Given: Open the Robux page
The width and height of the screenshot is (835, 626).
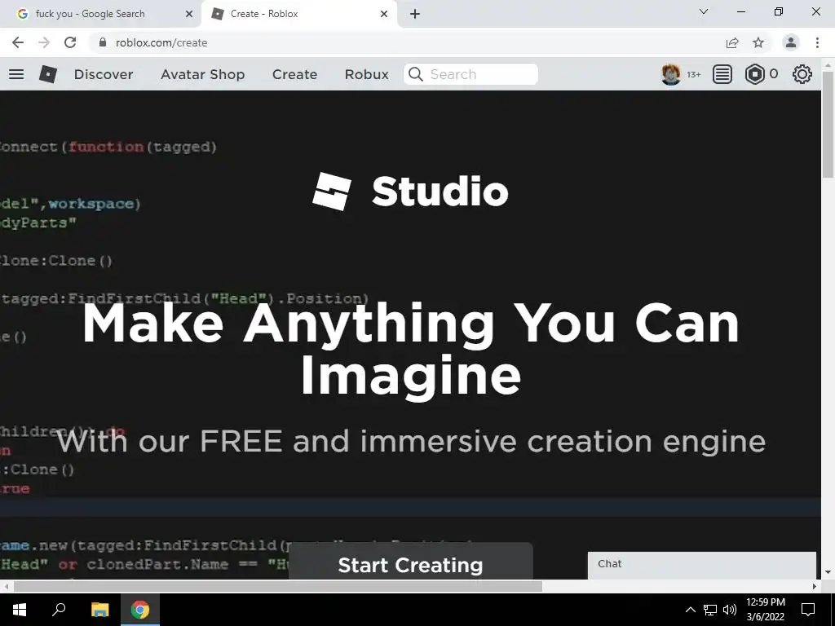Looking at the screenshot, I should 366,74.
